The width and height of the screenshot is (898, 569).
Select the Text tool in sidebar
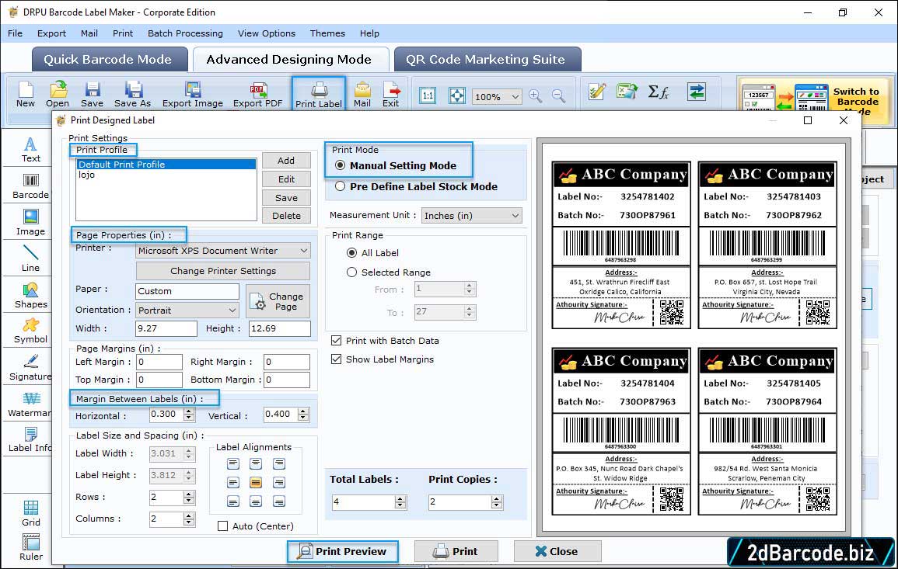click(x=30, y=149)
